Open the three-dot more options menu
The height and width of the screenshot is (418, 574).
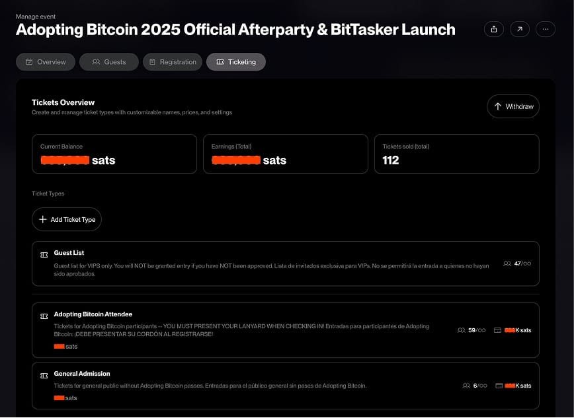click(546, 29)
